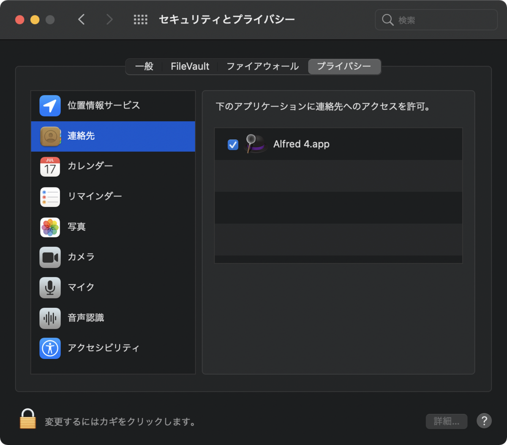Click the 写真 (Photos) icon
The height and width of the screenshot is (445, 507).
click(x=50, y=227)
